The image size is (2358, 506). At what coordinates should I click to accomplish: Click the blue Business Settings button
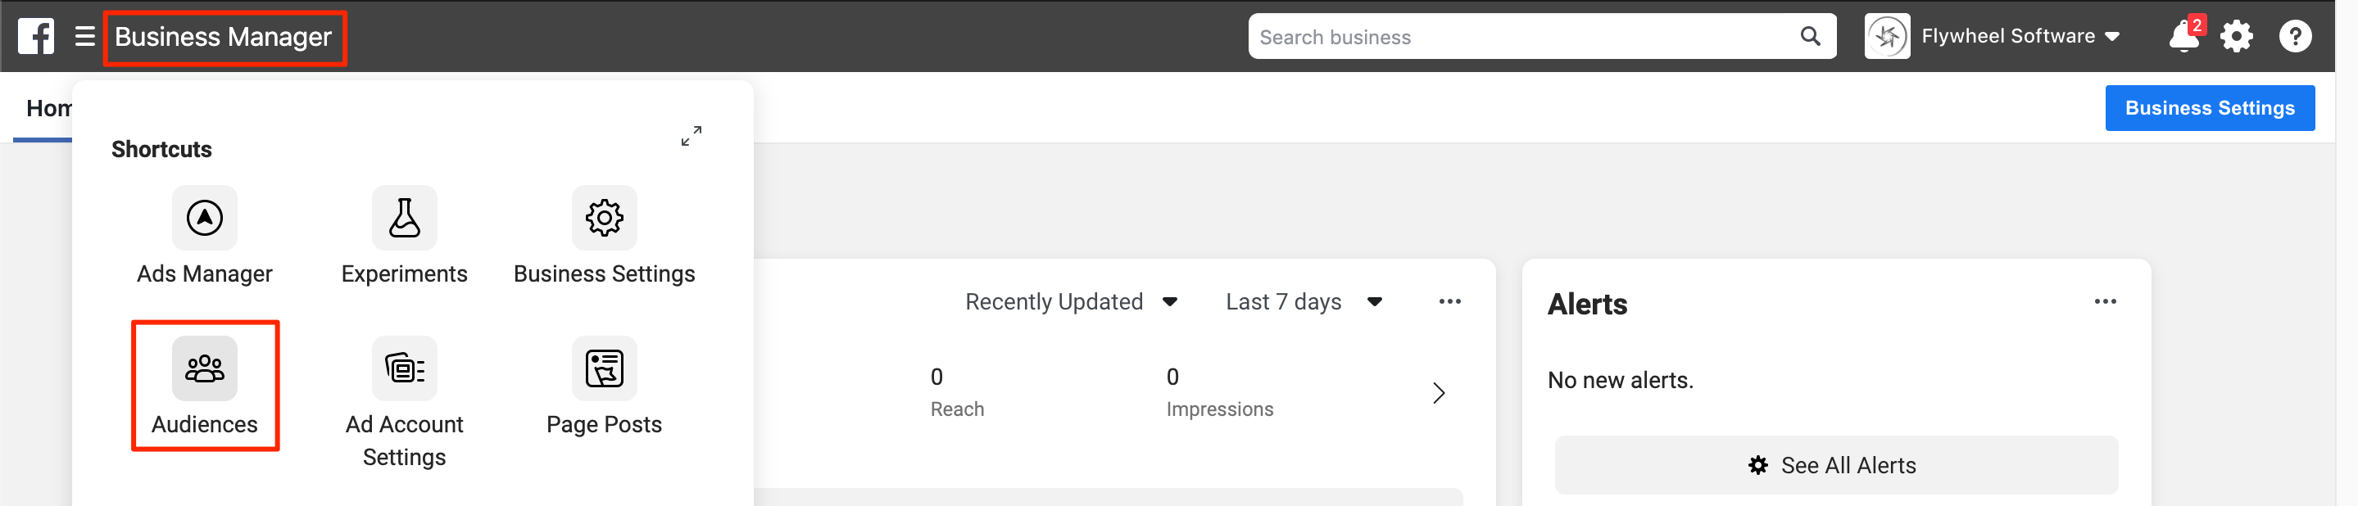[2209, 108]
